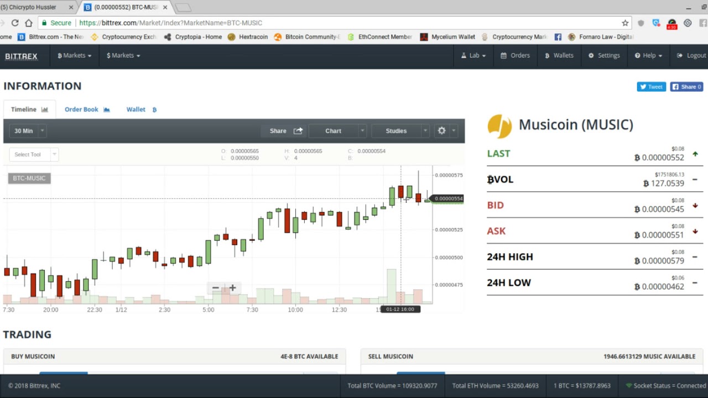The width and height of the screenshot is (708, 398).
Task: Click the address bar URL field
Action: tap(335, 23)
